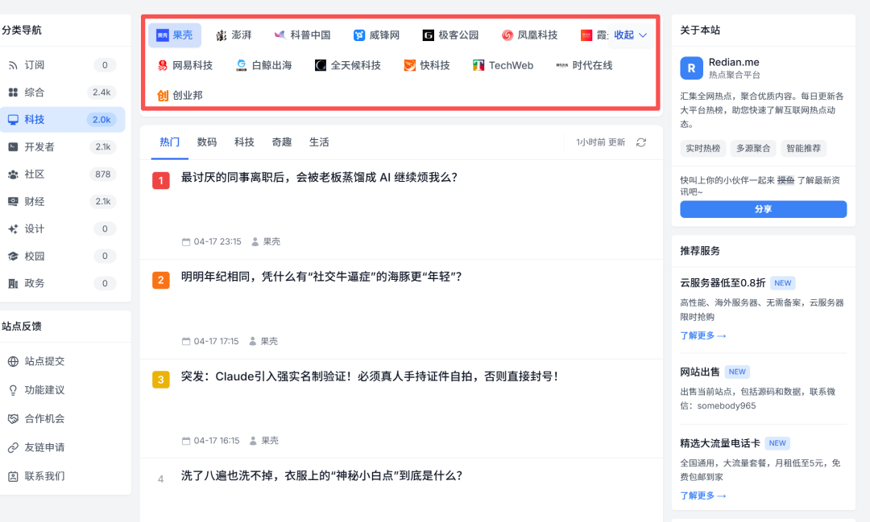Switch to 科技 tab in feed
This screenshot has height=522, width=870.
pyautogui.click(x=244, y=142)
